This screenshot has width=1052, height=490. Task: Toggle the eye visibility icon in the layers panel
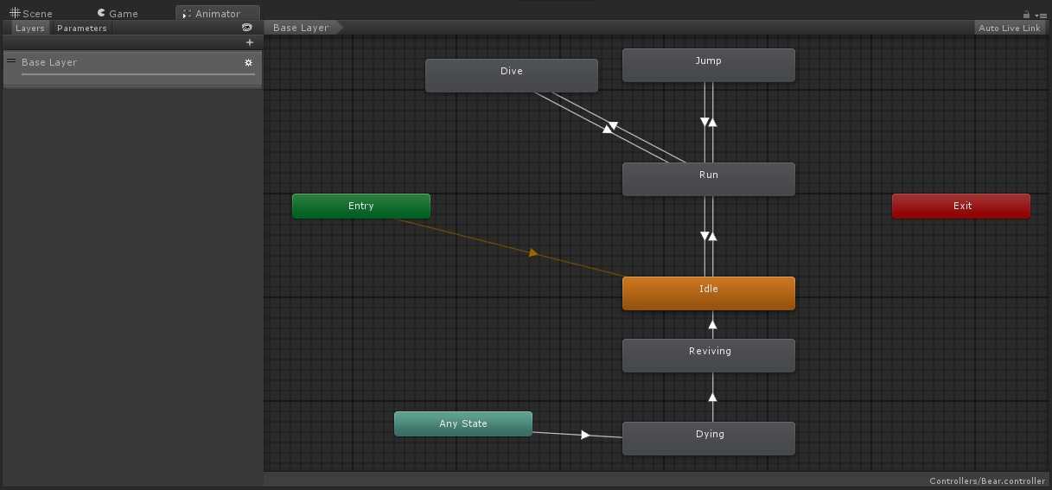[x=246, y=28]
